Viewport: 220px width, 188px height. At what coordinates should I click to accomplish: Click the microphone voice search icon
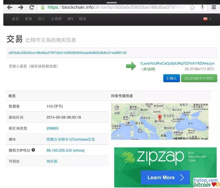(x=202, y=7)
